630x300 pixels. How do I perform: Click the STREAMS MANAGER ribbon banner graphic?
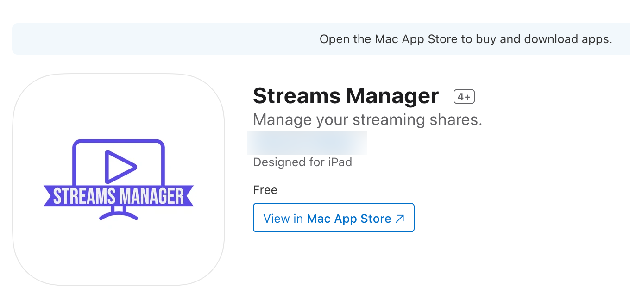[x=118, y=196]
